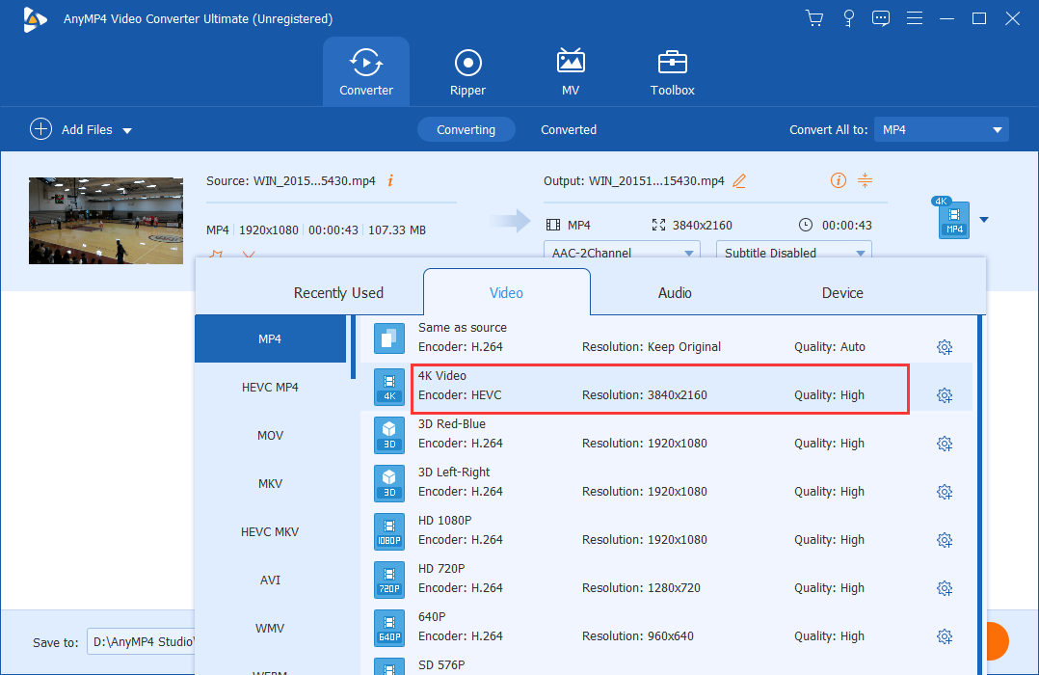1039x675 pixels.
Task: Click the 'SD 576P' preset name
Action: pyautogui.click(x=441, y=665)
